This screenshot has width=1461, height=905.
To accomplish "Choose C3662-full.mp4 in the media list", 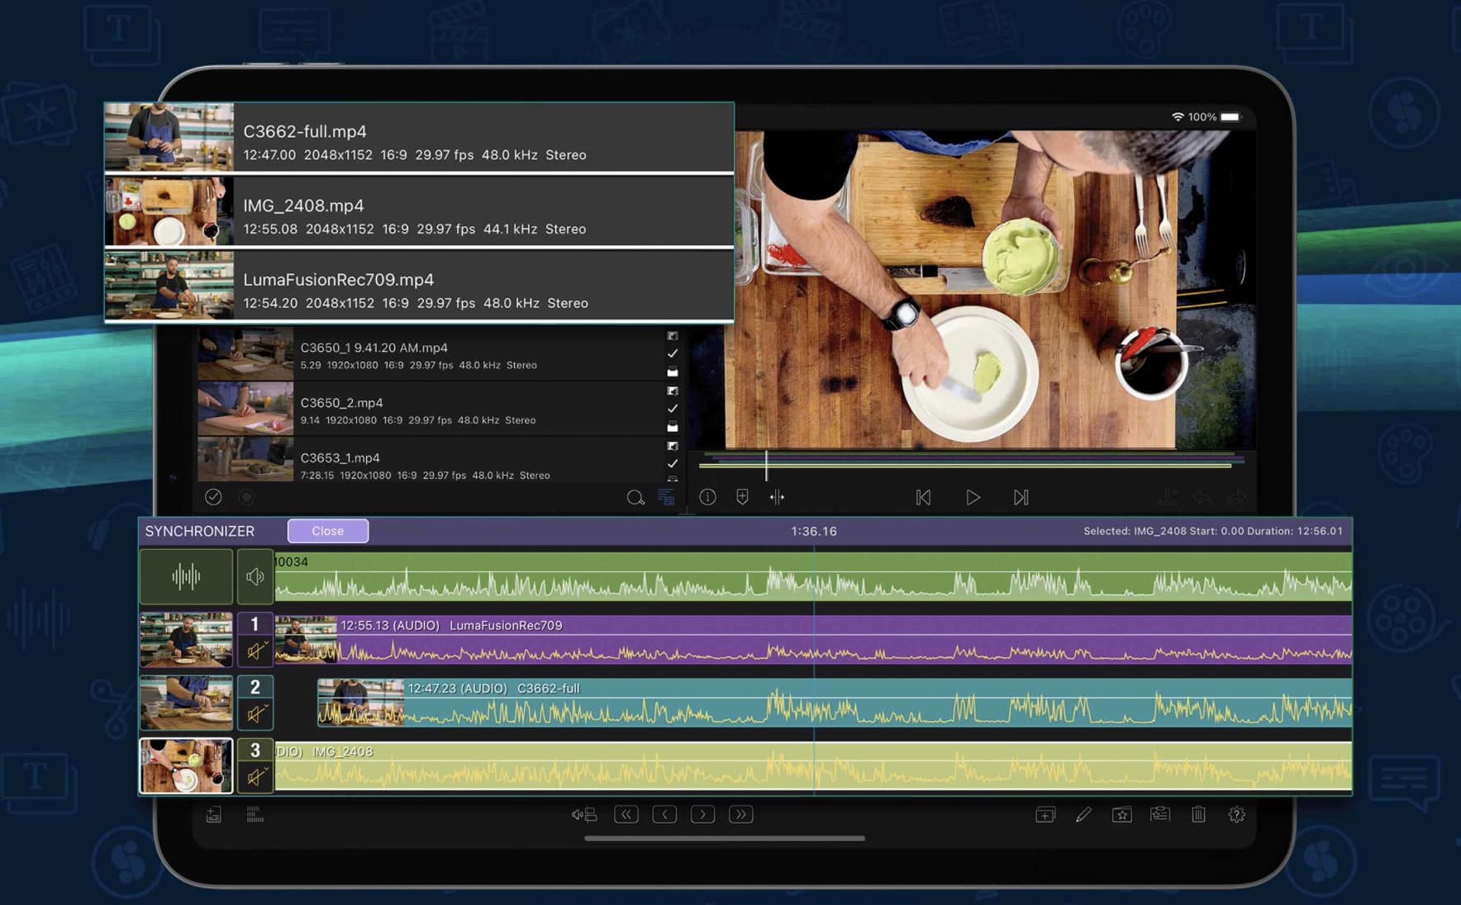I will pos(419,138).
